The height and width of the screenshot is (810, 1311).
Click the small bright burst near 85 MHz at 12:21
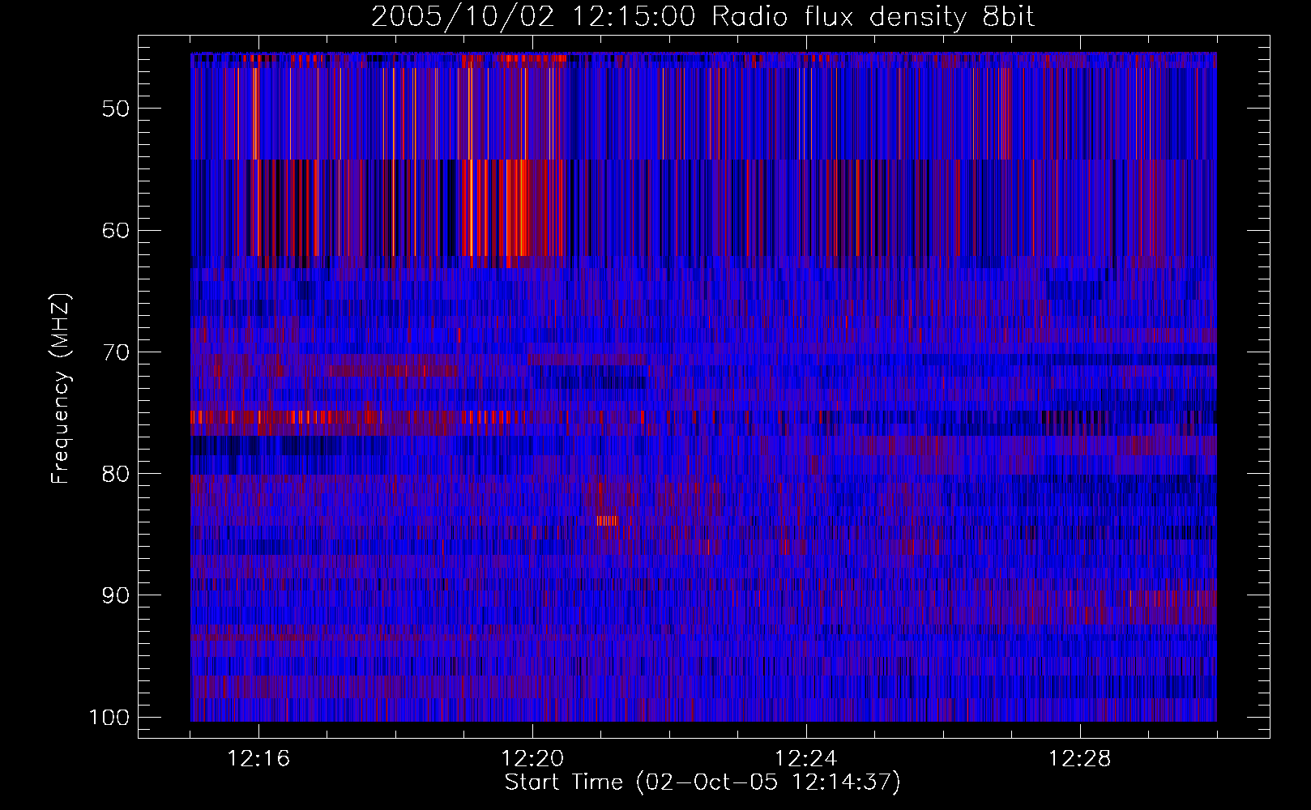click(608, 521)
